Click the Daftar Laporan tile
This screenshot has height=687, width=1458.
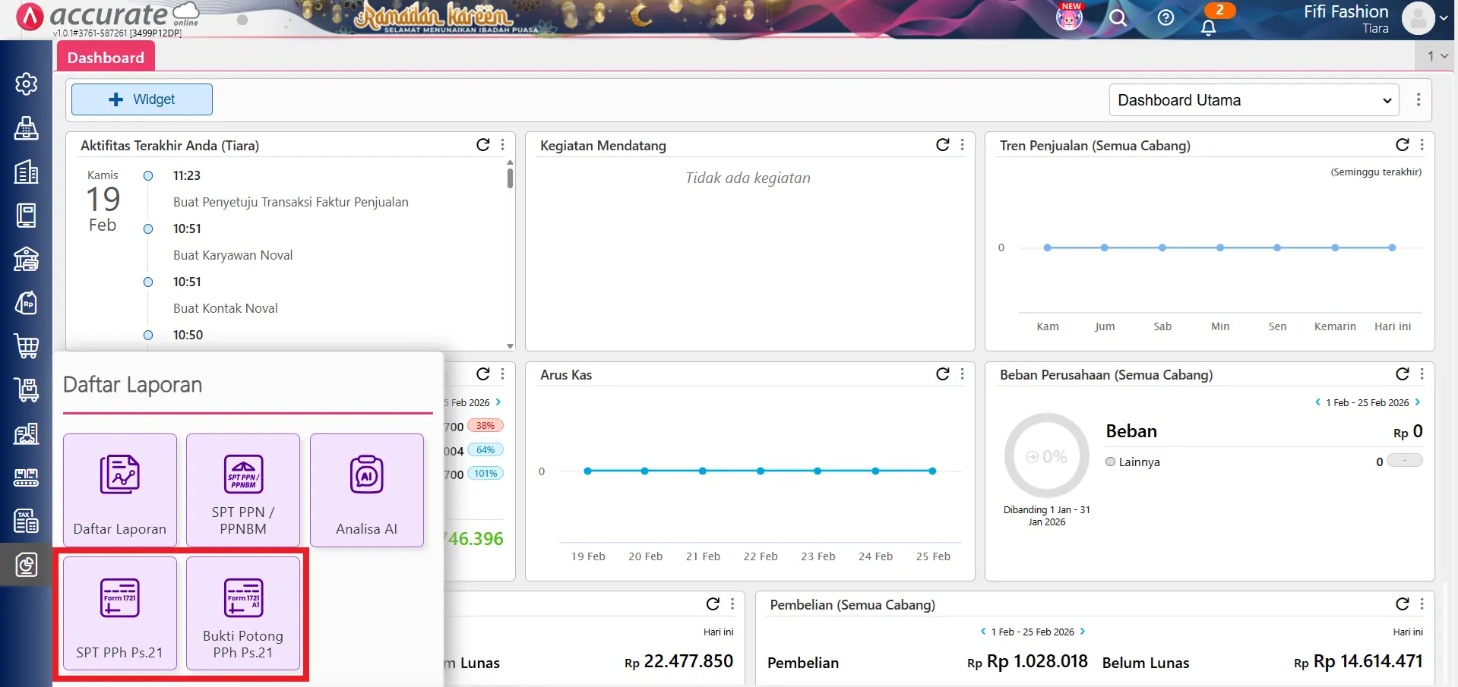point(119,490)
